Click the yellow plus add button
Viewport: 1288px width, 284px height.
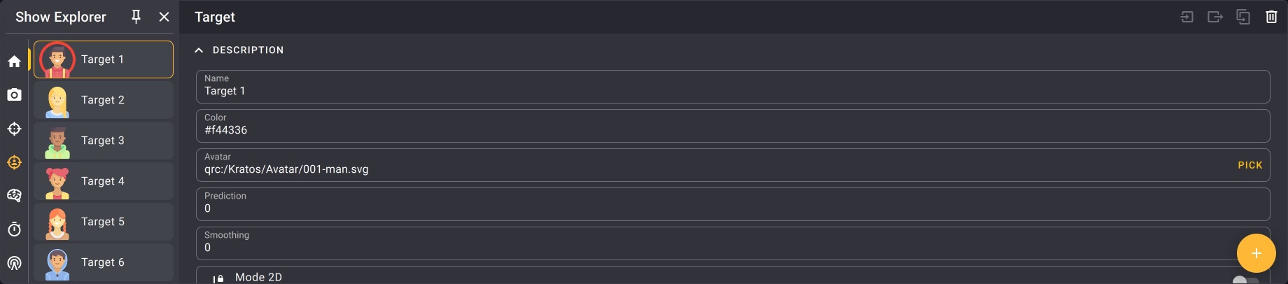(x=1256, y=253)
